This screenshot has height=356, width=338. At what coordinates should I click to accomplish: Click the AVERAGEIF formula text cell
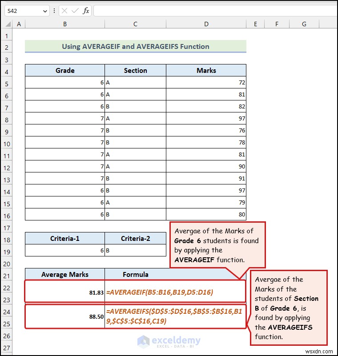coord(175,292)
